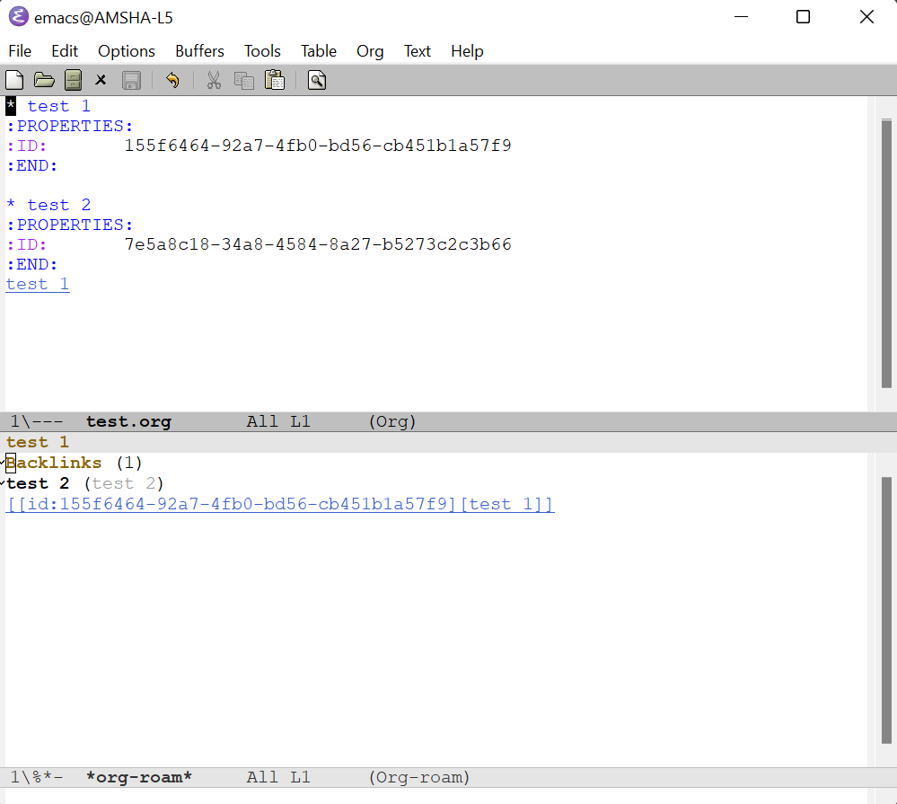Open the Org menu
This screenshot has width=897, height=804.
coord(370,51)
